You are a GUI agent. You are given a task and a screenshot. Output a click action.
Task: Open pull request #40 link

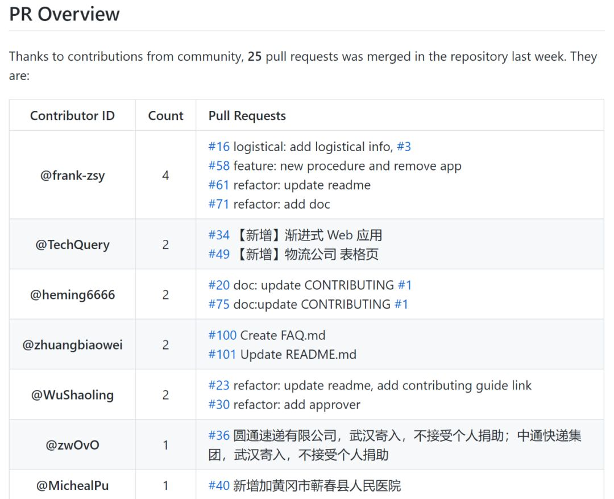pyautogui.click(x=219, y=486)
